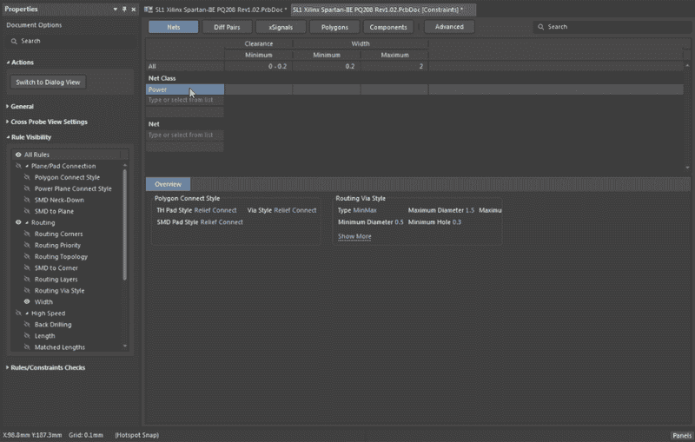This screenshot has width=695, height=442.
Task: Toggle Power Plane Connect Style visibility eye
Action: point(27,188)
